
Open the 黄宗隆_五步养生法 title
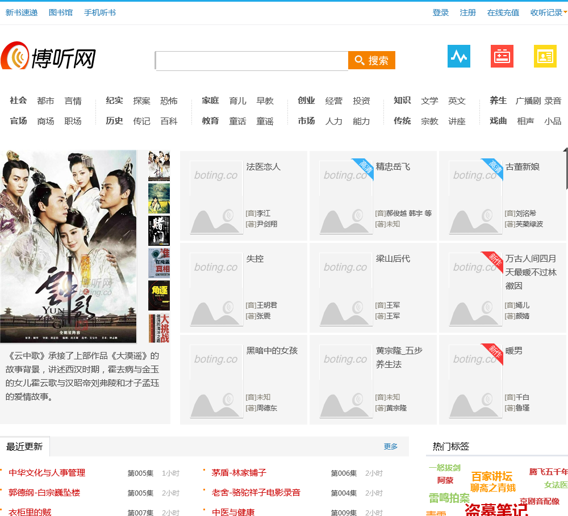pos(399,357)
